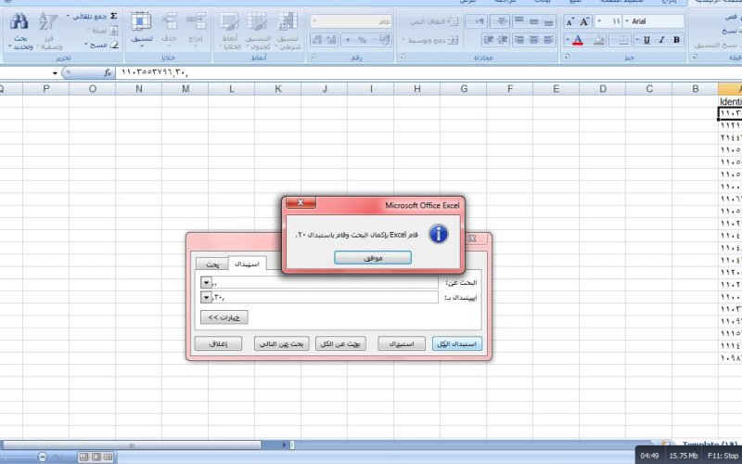742x464 pixels.
Task: Open the Number group dialog launcher
Action: tap(313, 57)
